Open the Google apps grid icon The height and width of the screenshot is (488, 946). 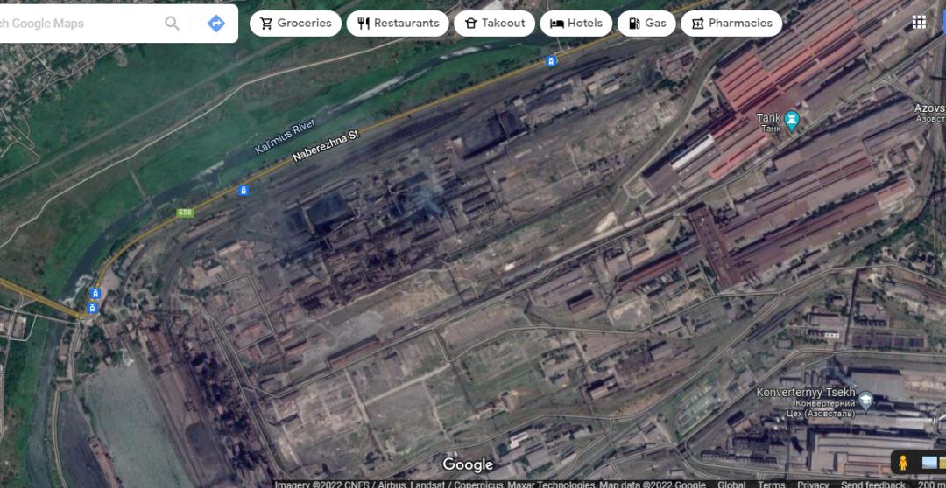[x=919, y=23]
